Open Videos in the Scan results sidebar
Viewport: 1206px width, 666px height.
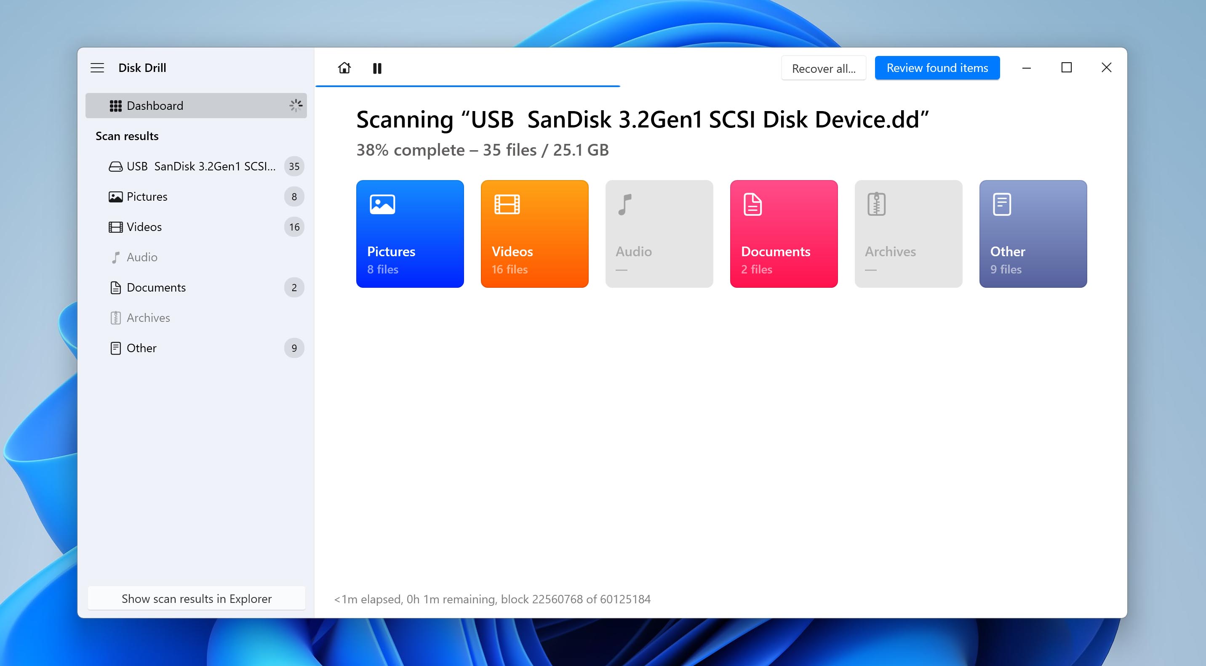coord(196,227)
